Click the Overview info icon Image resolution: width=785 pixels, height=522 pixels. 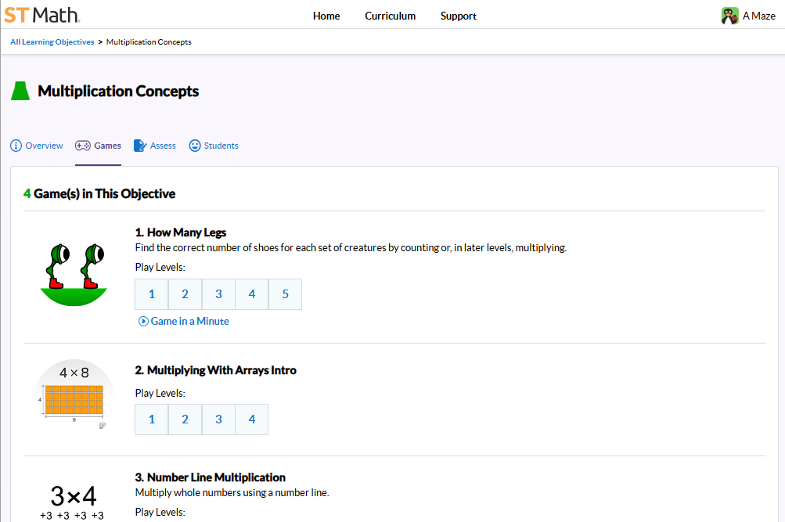click(x=16, y=146)
